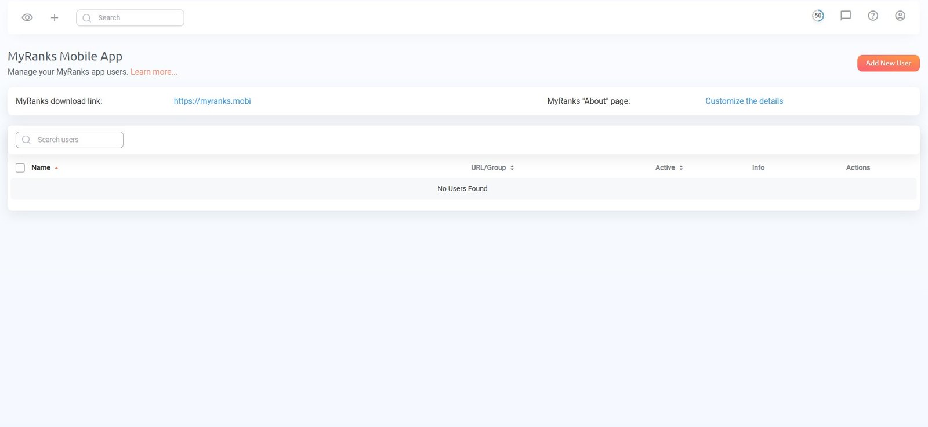Viewport: 928px width, 427px height.
Task: Click the MyRanks Mobile App heading
Action: tap(65, 56)
